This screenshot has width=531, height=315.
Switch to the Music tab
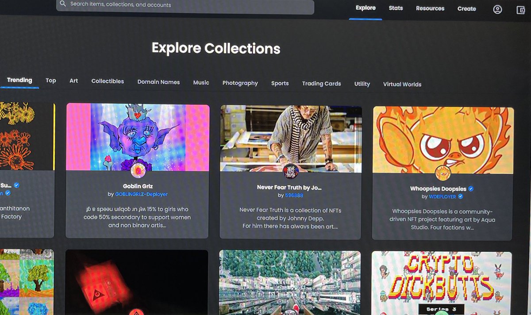point(201,82)
